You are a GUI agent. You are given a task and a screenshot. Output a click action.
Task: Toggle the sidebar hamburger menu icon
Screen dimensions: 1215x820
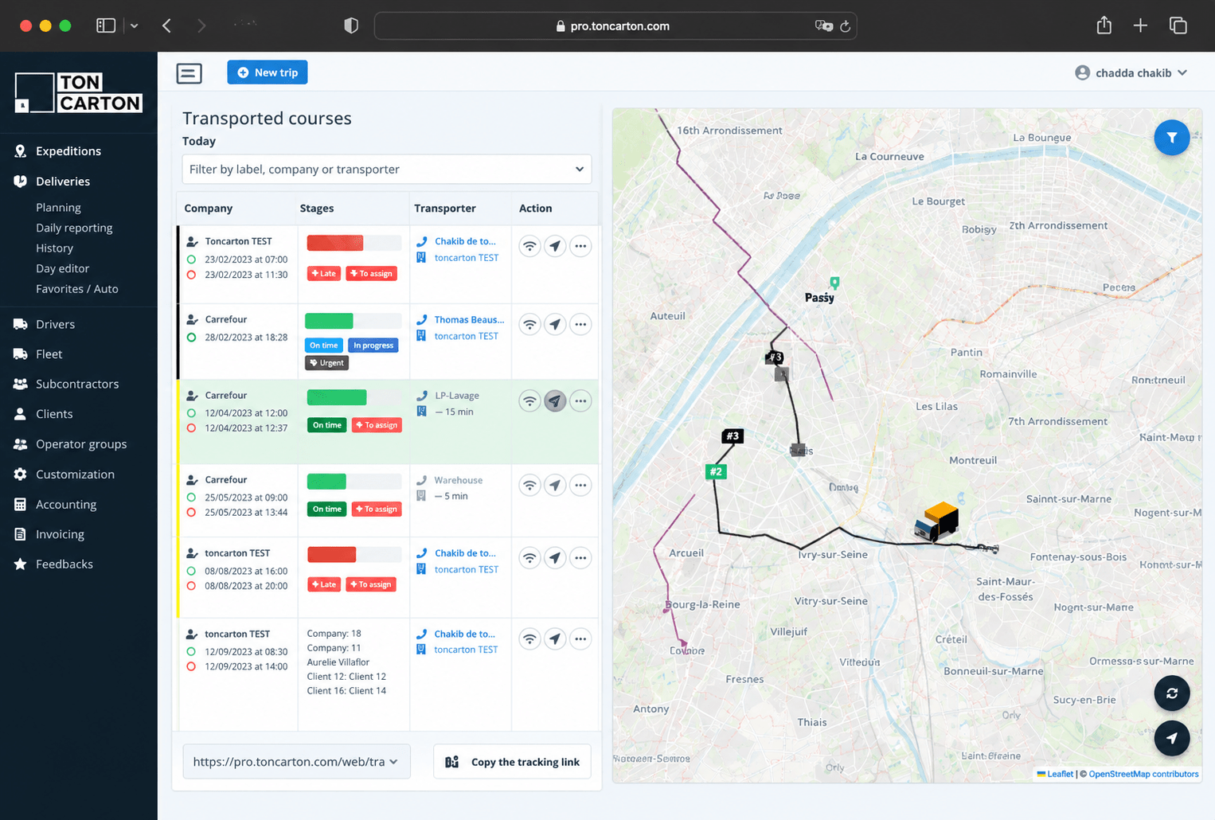pyautogui.click(x=189, y=73)
